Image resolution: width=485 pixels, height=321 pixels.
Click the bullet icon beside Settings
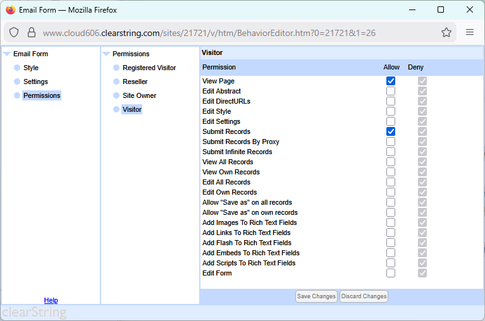pyautogui.click(x=17, y=82)
